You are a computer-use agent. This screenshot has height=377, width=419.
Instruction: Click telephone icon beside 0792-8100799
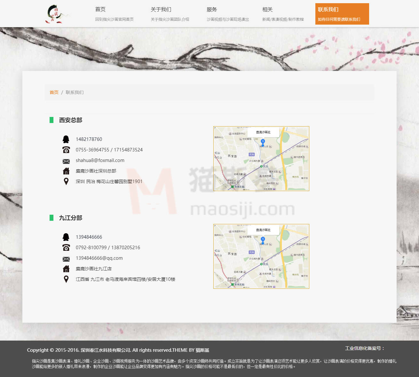pos(66,248)
